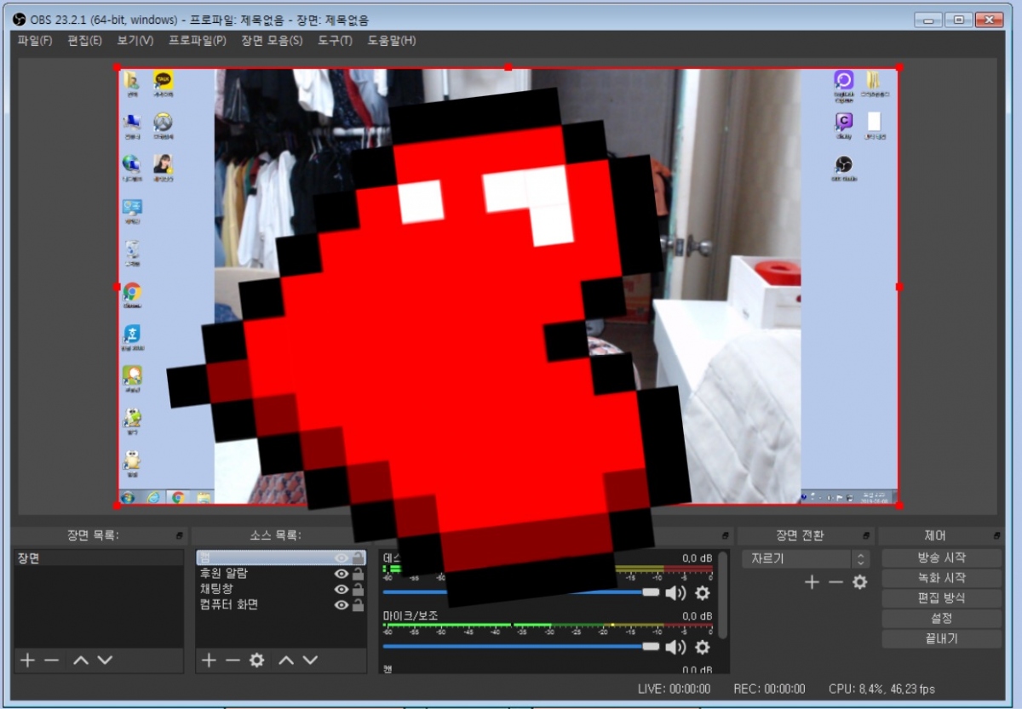
Task: Move the scene up in the scene list
Action: (x=80, y=660)
